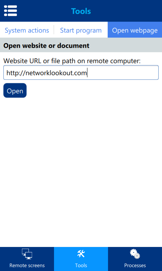Switch to the System actions tab
Image resolution: width=162 pixels, height=271 pixels.
(27, 30)
